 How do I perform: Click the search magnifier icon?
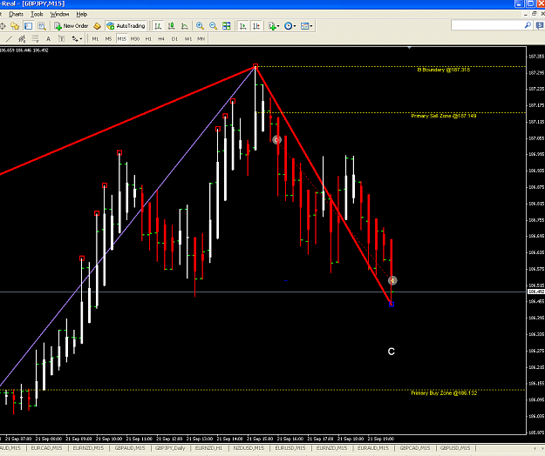click(x=528, y=25)
